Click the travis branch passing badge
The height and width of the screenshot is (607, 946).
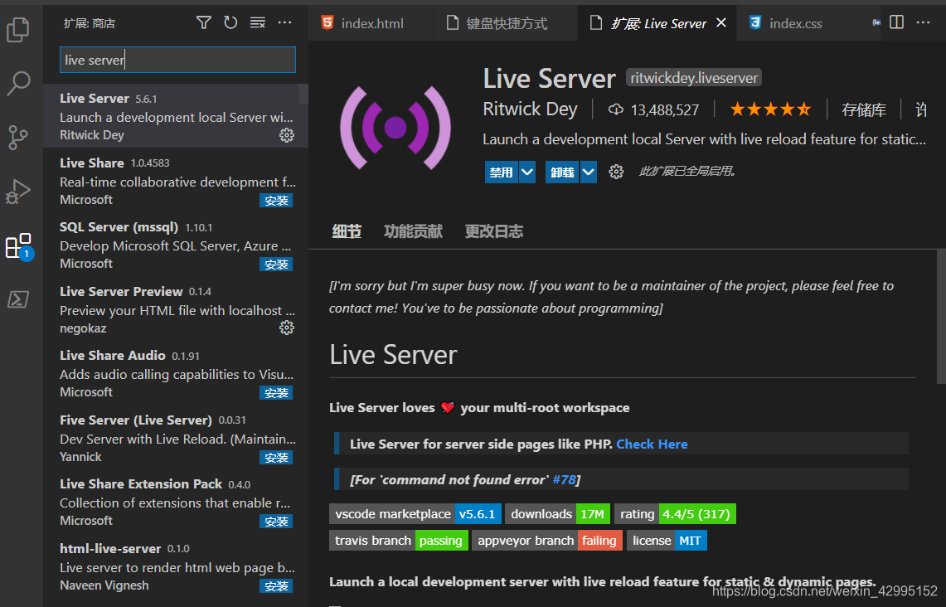(x=398, y=541)
